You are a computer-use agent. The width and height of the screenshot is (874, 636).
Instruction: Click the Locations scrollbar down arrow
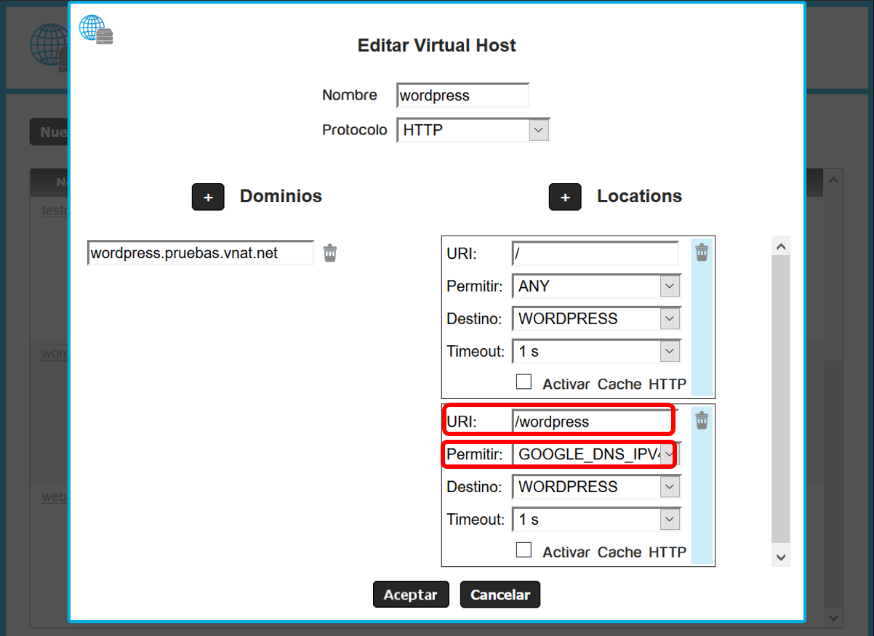(x=781, y=557)
